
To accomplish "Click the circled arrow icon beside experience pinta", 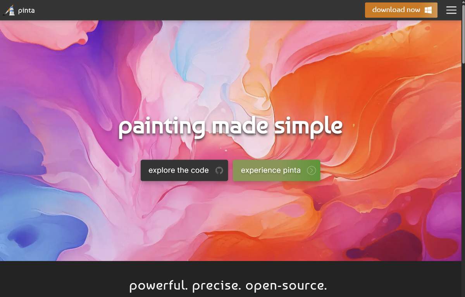I will pyautogui.click(x=311, y=170).
